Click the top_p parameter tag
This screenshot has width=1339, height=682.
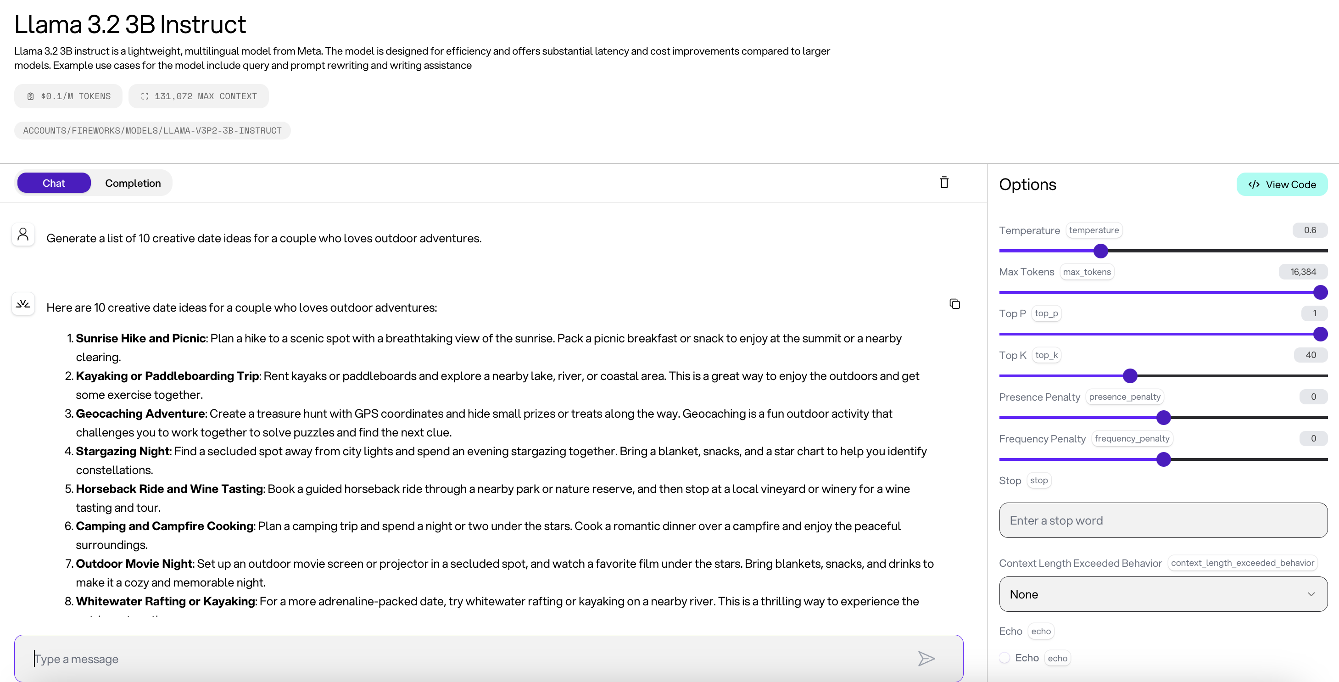click(x=1046, y=313)
